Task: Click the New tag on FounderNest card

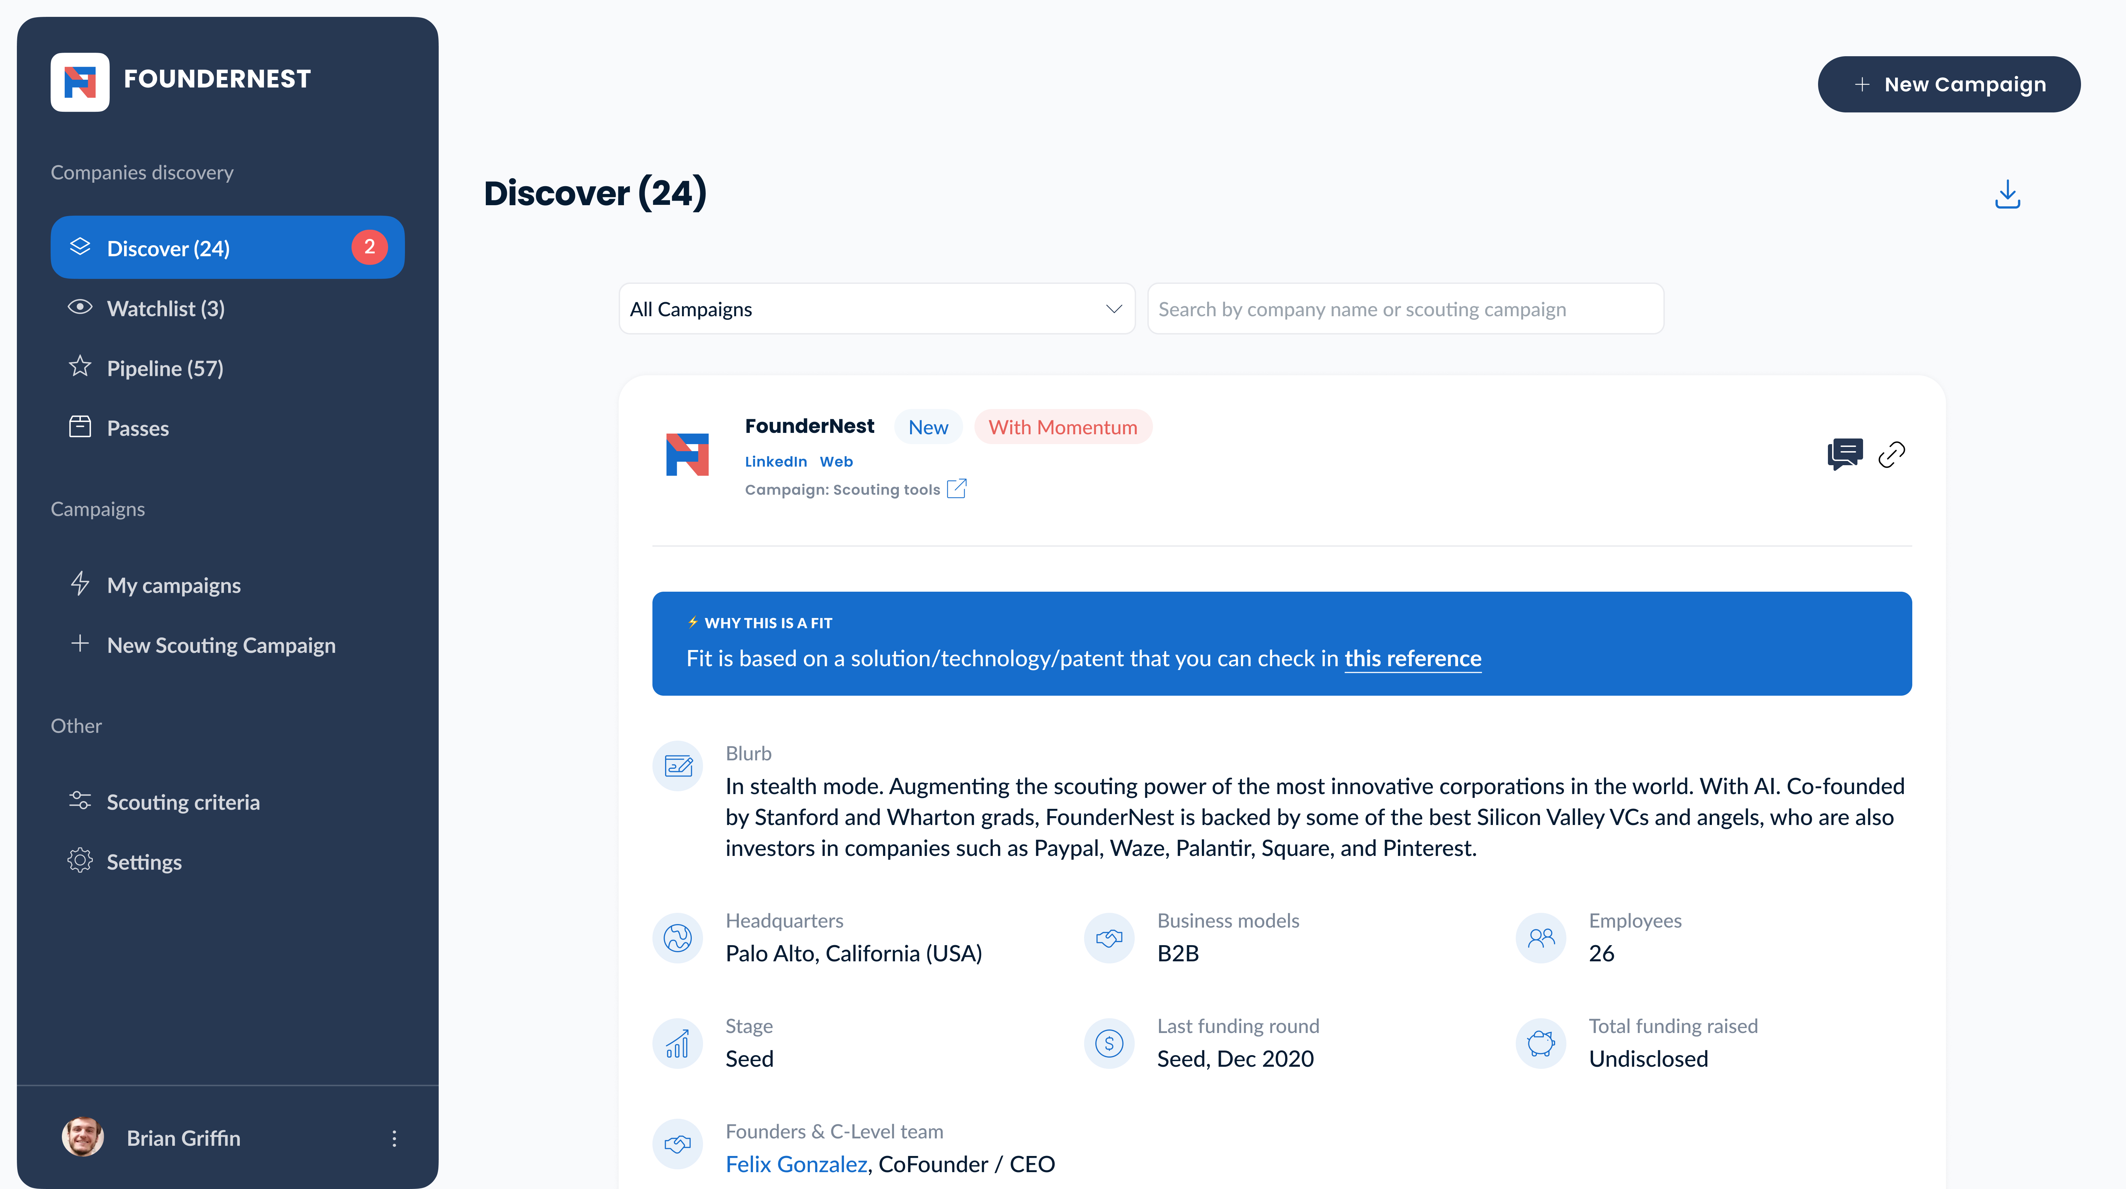Action: click(928, 427)
